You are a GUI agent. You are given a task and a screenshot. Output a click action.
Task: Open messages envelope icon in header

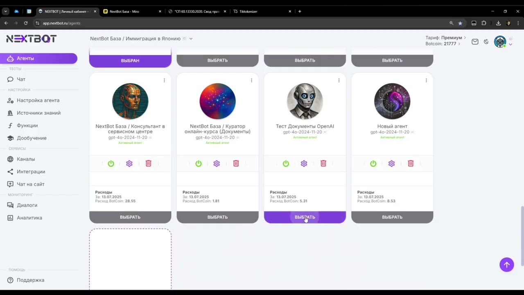coord(475,41)
